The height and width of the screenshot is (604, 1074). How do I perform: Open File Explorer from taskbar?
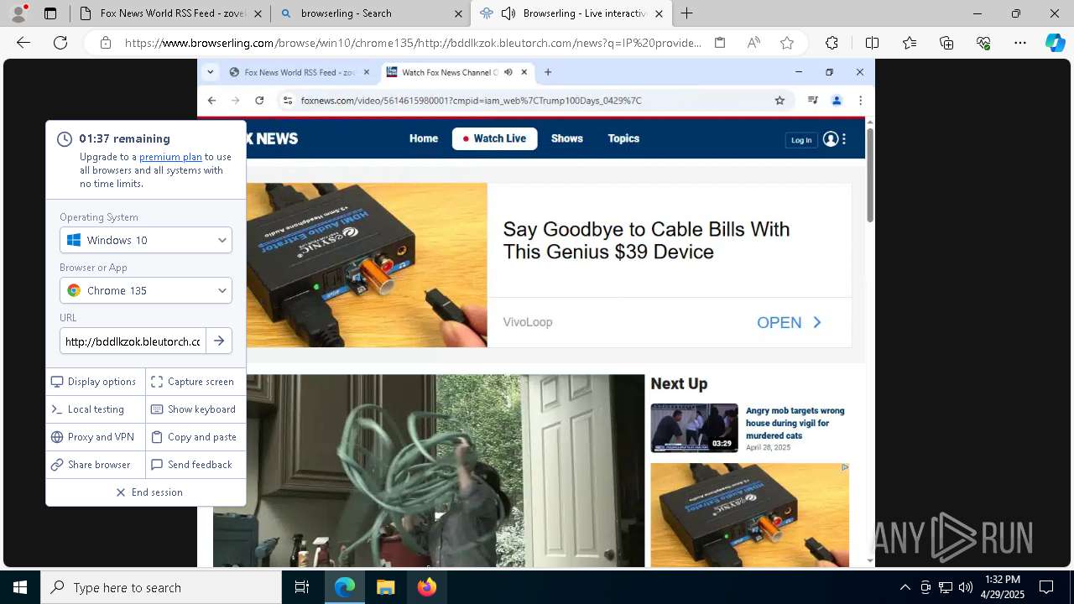point(385,587)
